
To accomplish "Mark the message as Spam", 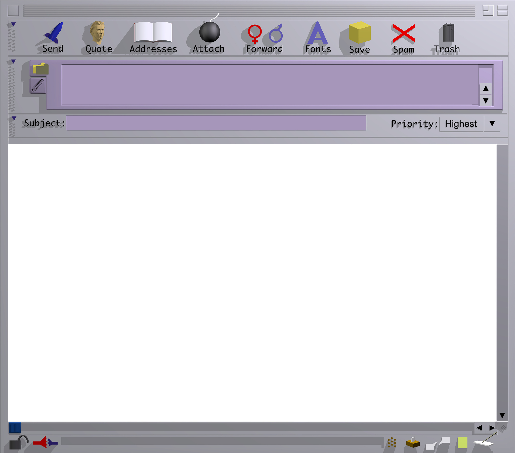I will [403, 33].
